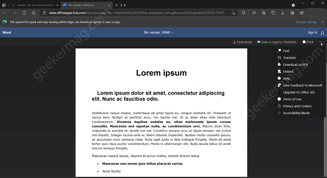The height and width of the screenshot is (178, 327).
Task: Click the 'Maecenas mauris lectus' paragraph
Action: coord(146,156)
